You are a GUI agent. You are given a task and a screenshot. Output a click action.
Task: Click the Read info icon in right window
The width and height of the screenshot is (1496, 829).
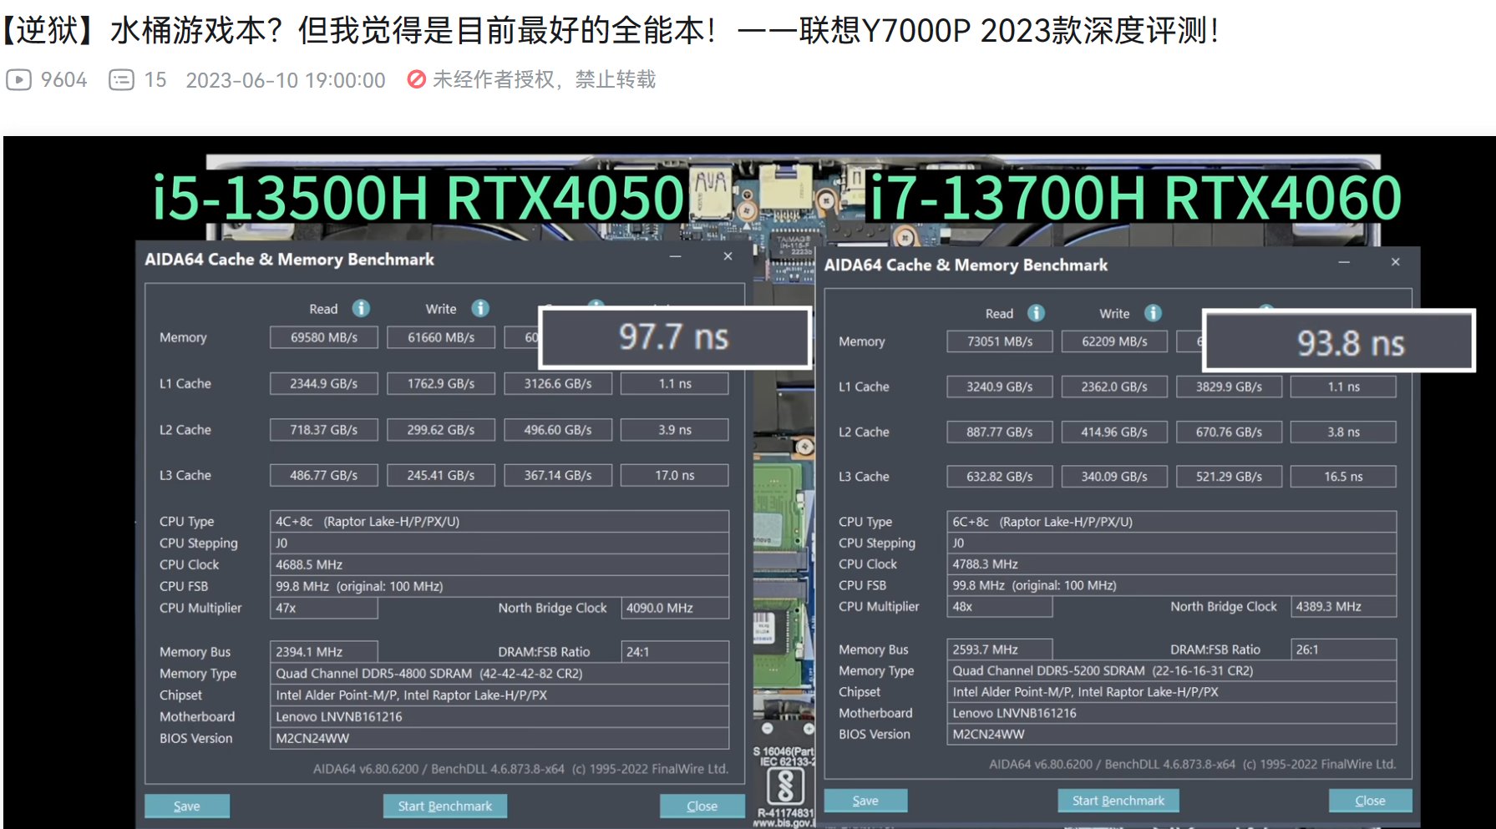point(1036,313)
